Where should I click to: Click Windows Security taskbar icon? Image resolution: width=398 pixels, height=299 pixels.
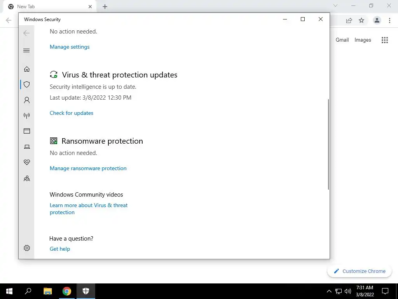coord(86,291)
